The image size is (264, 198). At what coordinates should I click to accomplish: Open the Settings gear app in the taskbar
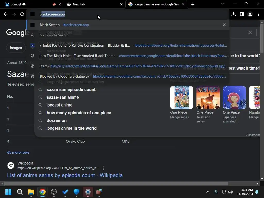[x=88, y=192]
